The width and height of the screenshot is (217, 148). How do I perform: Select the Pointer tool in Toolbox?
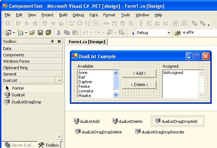pos(32,88)
